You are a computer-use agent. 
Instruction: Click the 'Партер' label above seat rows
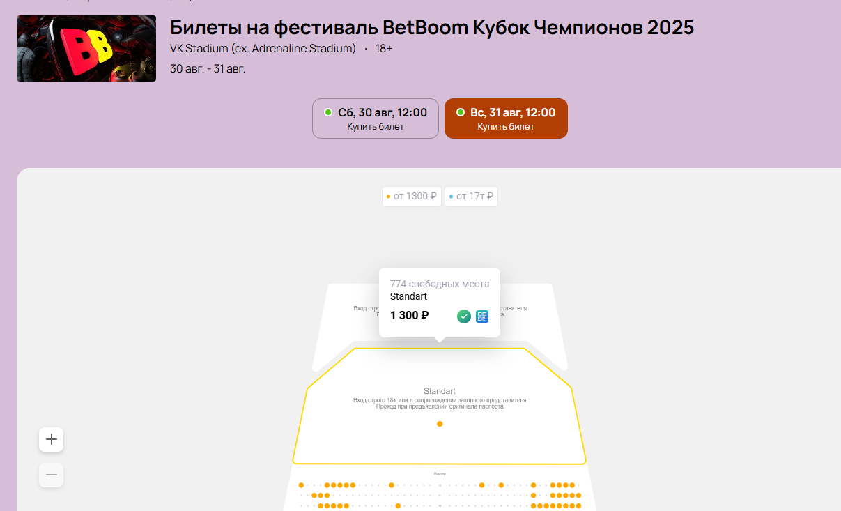coord(440,474)
